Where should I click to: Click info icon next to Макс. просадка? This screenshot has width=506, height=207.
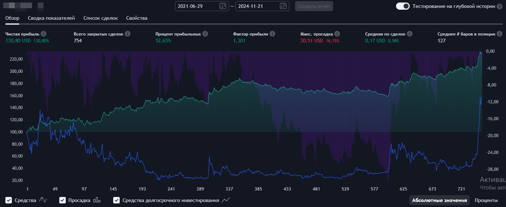pyautogui.click(x=337, y=34)
